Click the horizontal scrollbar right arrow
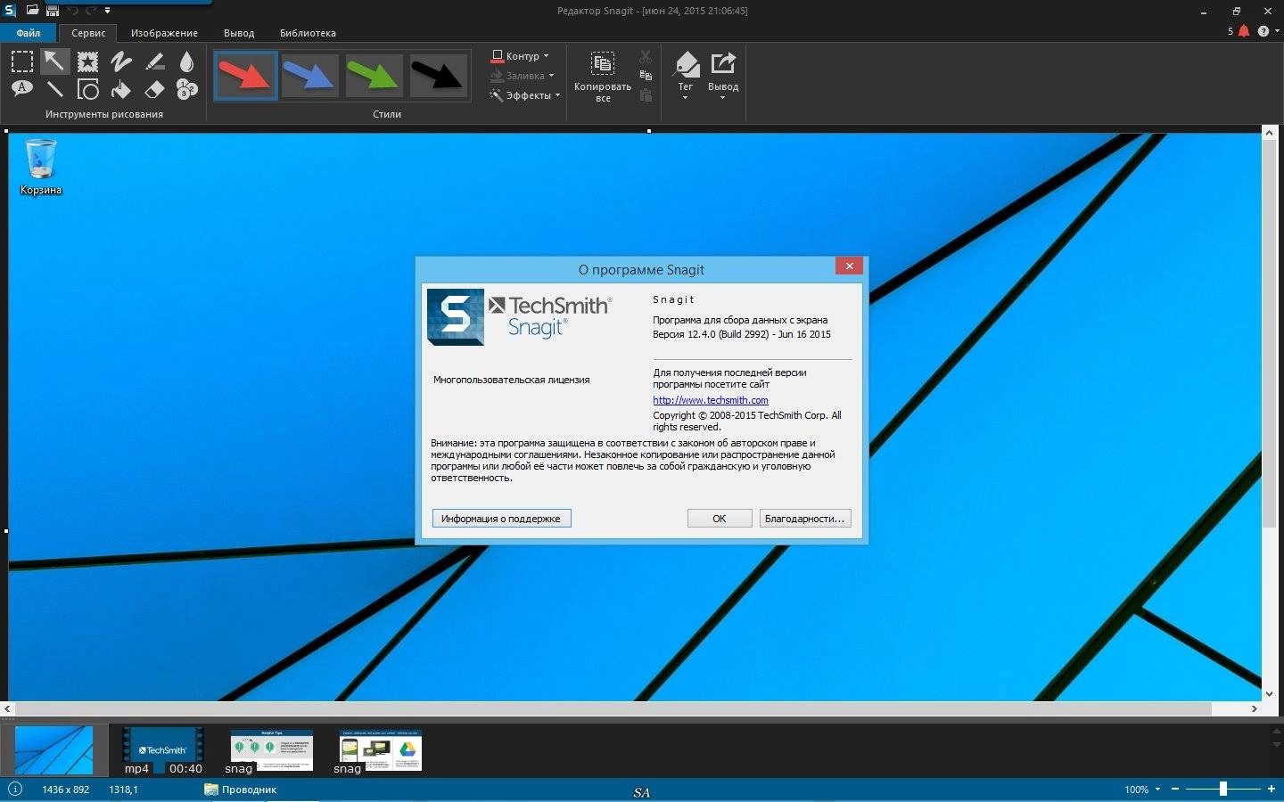 point(1254,709)
